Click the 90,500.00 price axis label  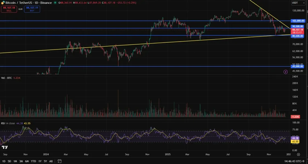pyautogui.click(x=297, y=26)
